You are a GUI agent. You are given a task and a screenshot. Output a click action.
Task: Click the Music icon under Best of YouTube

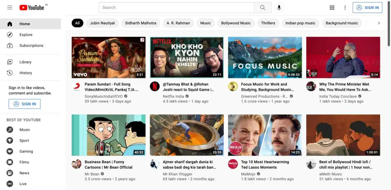click(10, 129)
